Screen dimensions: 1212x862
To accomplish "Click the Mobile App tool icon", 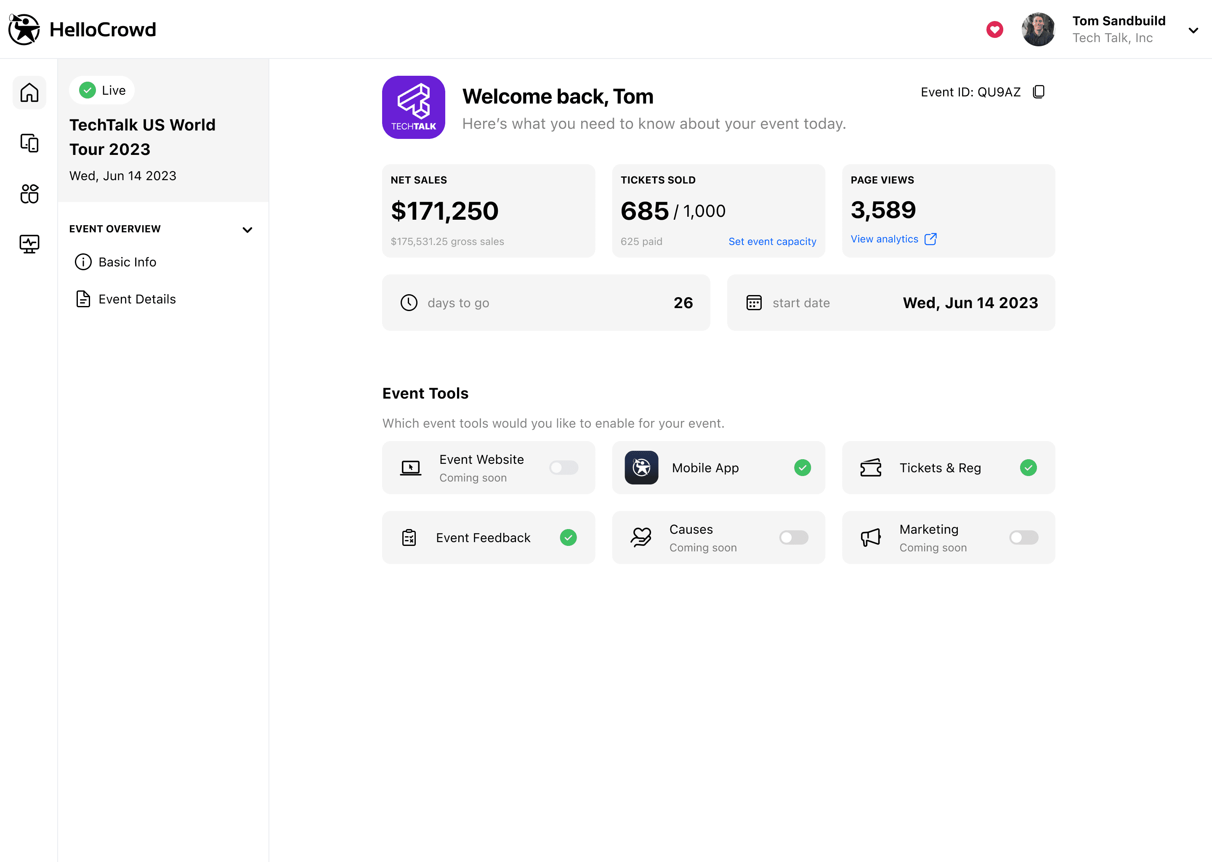I will pyautogui.click(x=641, y=468).
